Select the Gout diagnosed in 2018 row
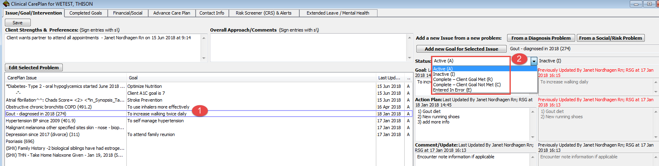 (x=209, y=114)
